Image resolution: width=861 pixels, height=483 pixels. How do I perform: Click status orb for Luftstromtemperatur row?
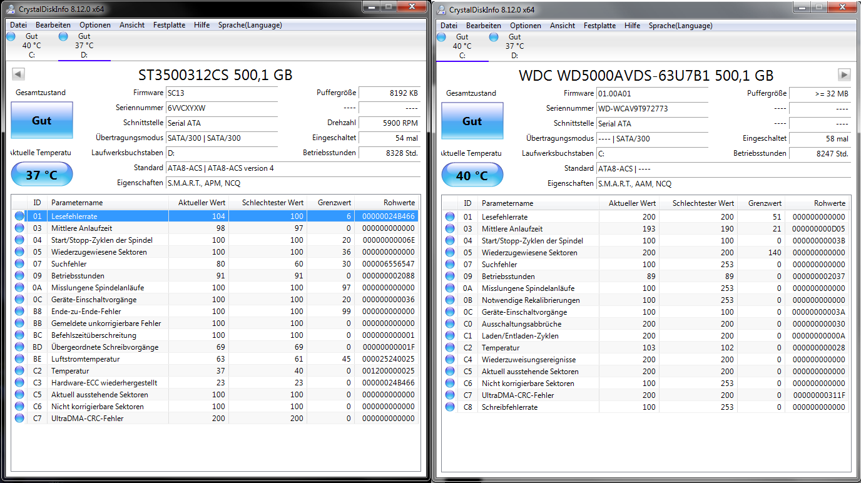tap(19, 359)
